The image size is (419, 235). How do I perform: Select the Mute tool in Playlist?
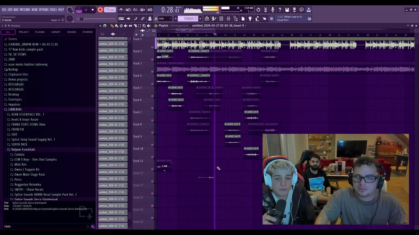(x=126, y=26)
